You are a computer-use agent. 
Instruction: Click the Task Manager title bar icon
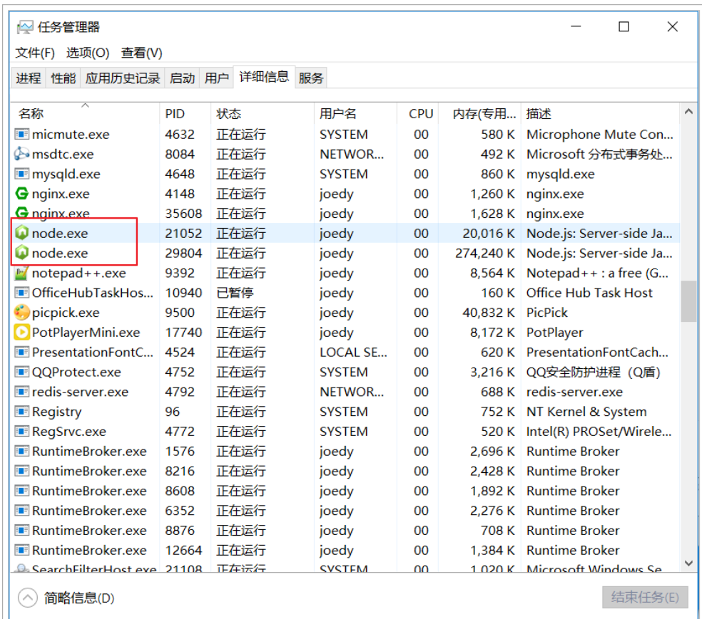[x=25, y=27]
